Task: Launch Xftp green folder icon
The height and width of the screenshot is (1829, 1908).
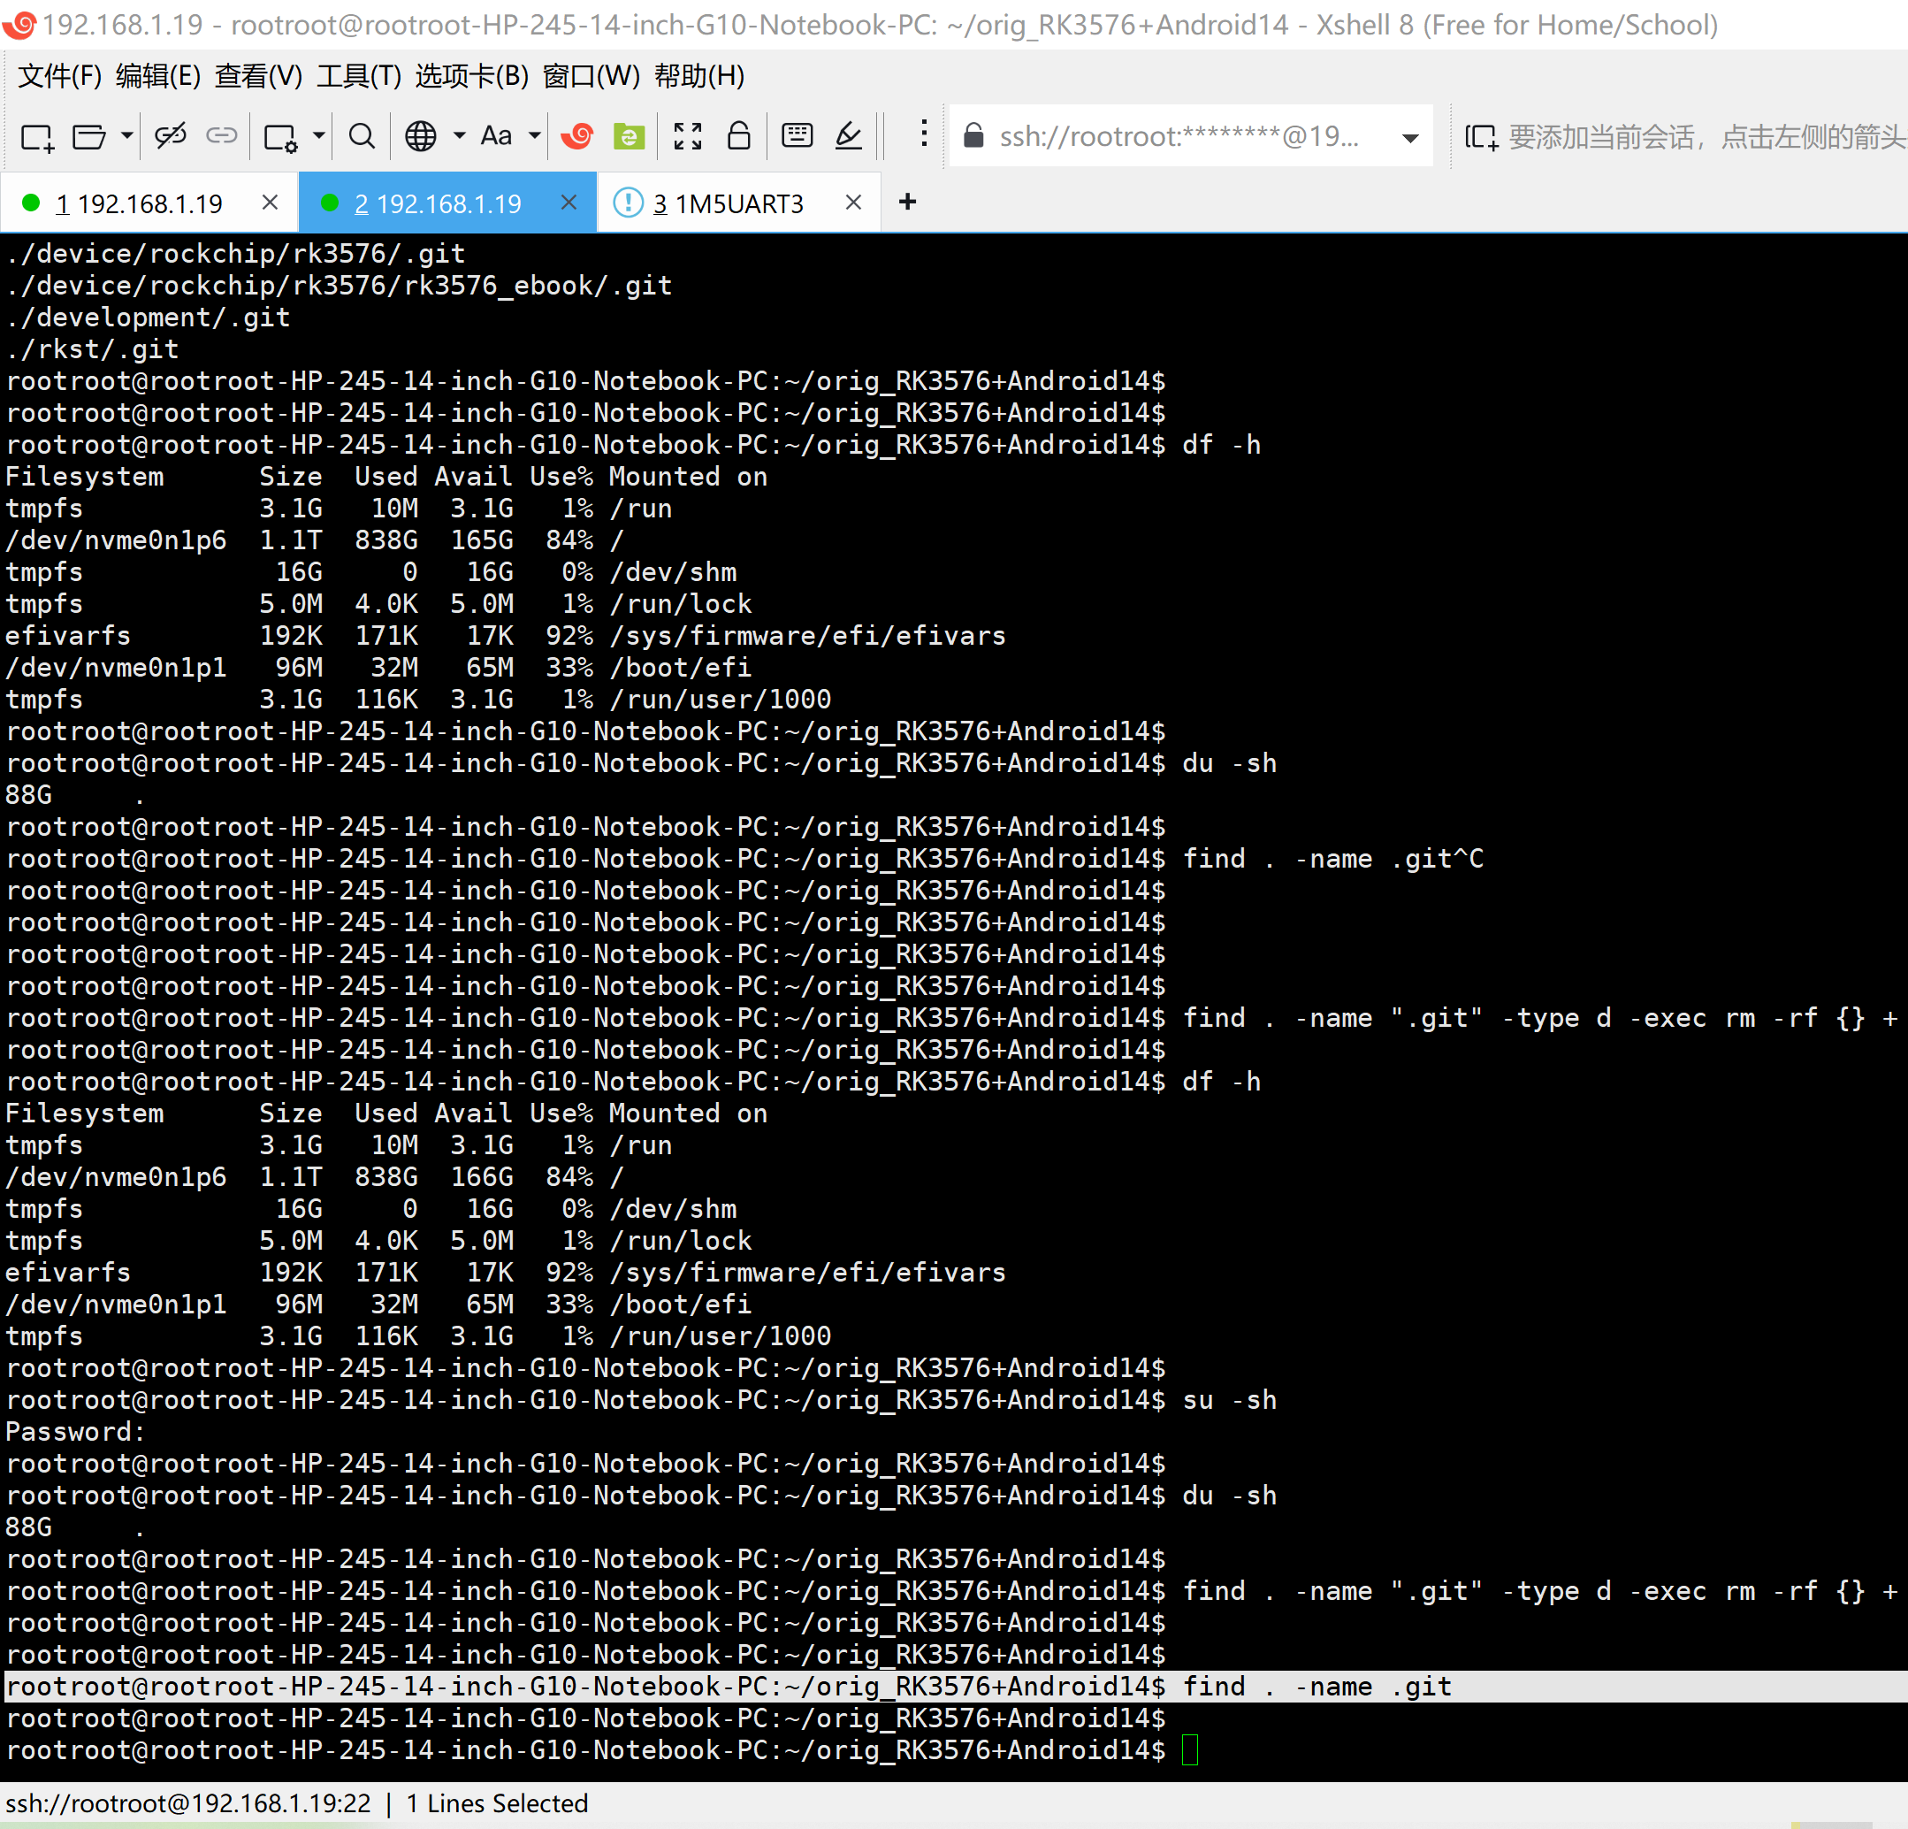Action: tap(629, 136)
